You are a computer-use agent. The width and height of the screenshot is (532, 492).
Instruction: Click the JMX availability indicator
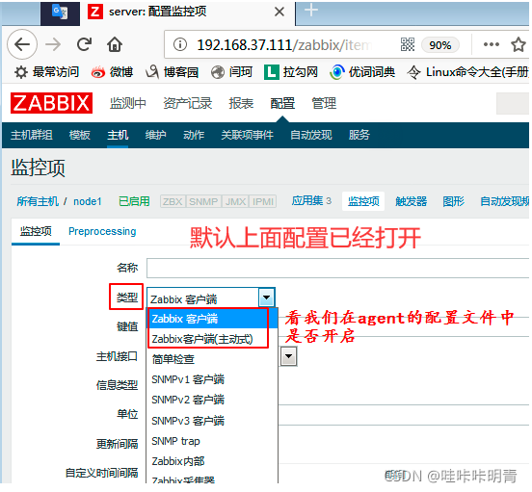[x=235, y=201]
